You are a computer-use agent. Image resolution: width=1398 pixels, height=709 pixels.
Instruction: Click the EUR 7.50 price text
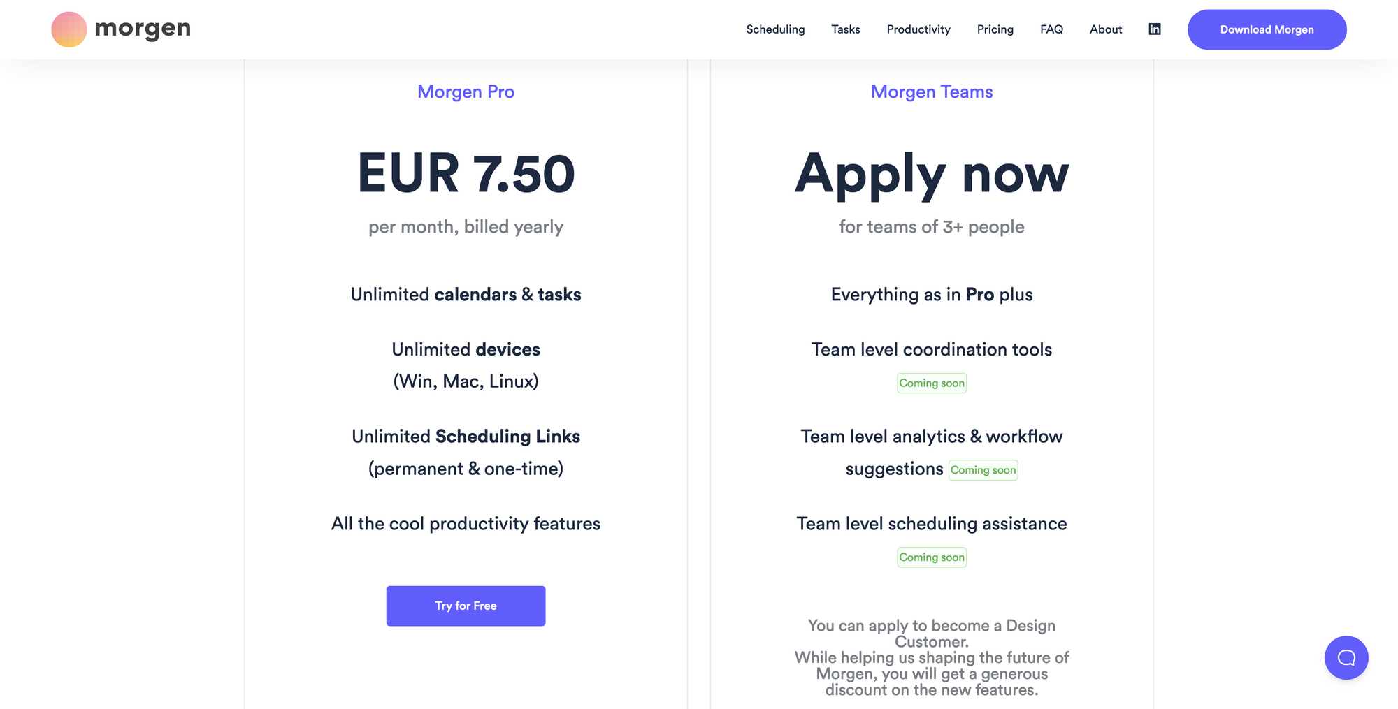pyautogui.click(x=466, y=173)
